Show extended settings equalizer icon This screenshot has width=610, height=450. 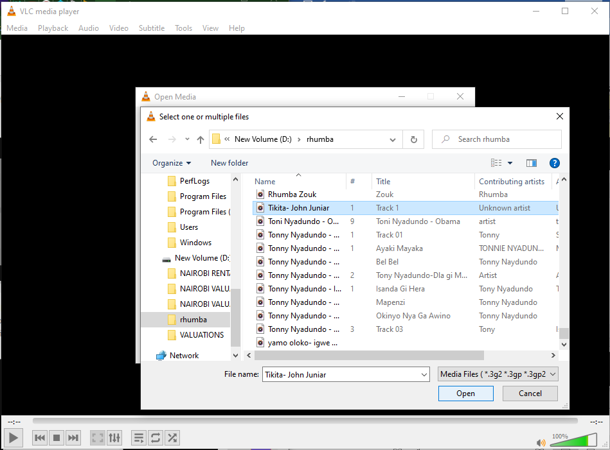[114, 438]
